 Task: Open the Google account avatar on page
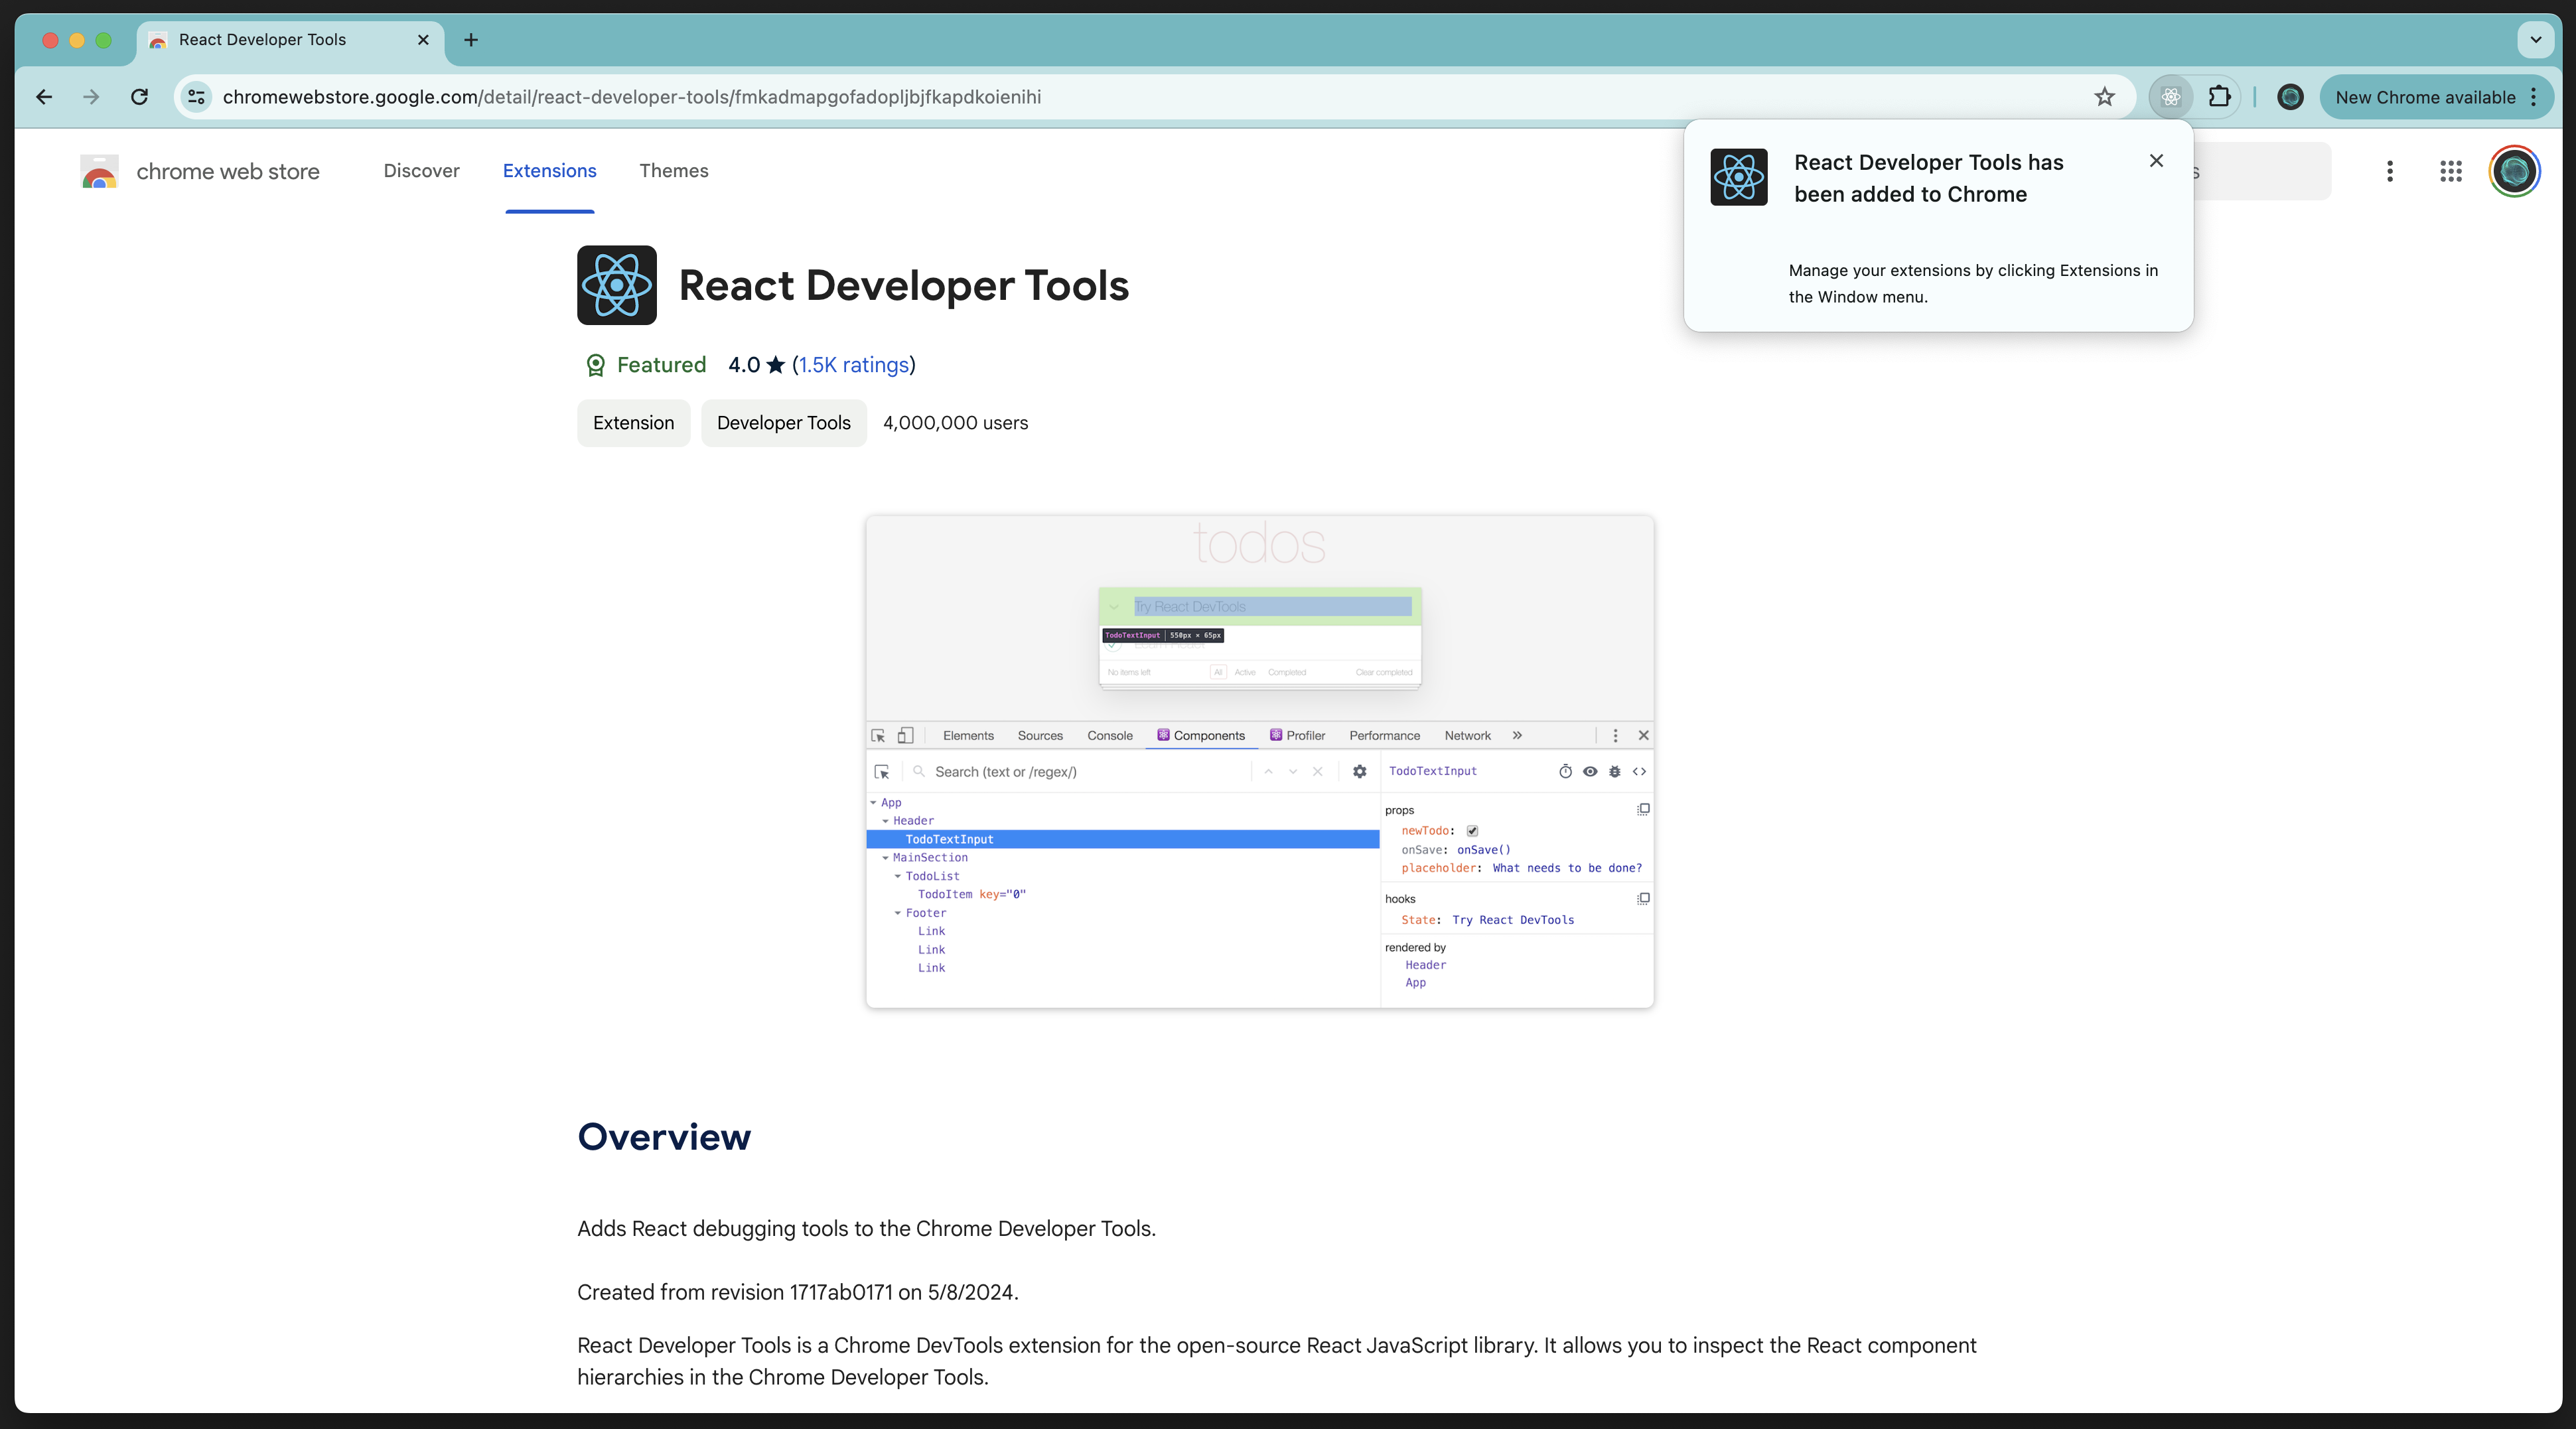[x=2514, y=171]
